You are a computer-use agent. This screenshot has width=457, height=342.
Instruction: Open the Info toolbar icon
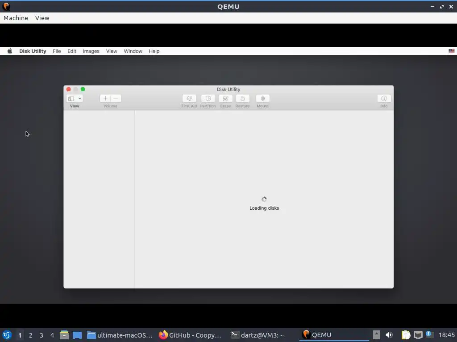384,98
